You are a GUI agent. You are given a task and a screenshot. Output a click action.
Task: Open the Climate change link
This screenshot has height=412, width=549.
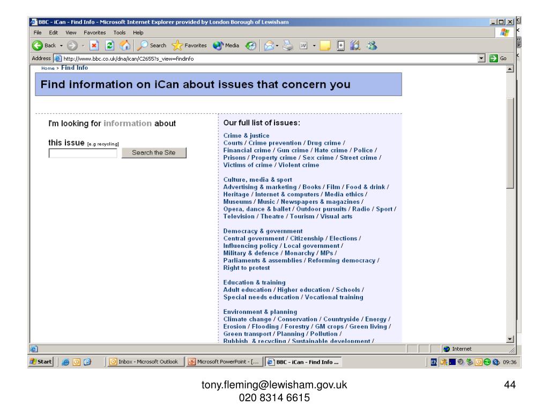[247, 319]
